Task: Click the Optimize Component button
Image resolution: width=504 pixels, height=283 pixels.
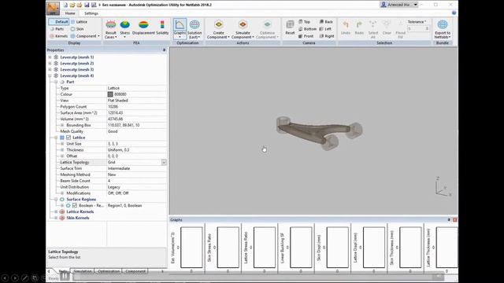Action: coord(267,29)
